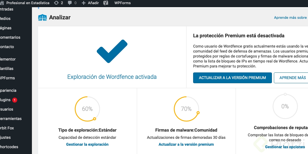The image size is (308, 154).
Task: Click Capacidad de detección estándar text
Action: (87, 138)
